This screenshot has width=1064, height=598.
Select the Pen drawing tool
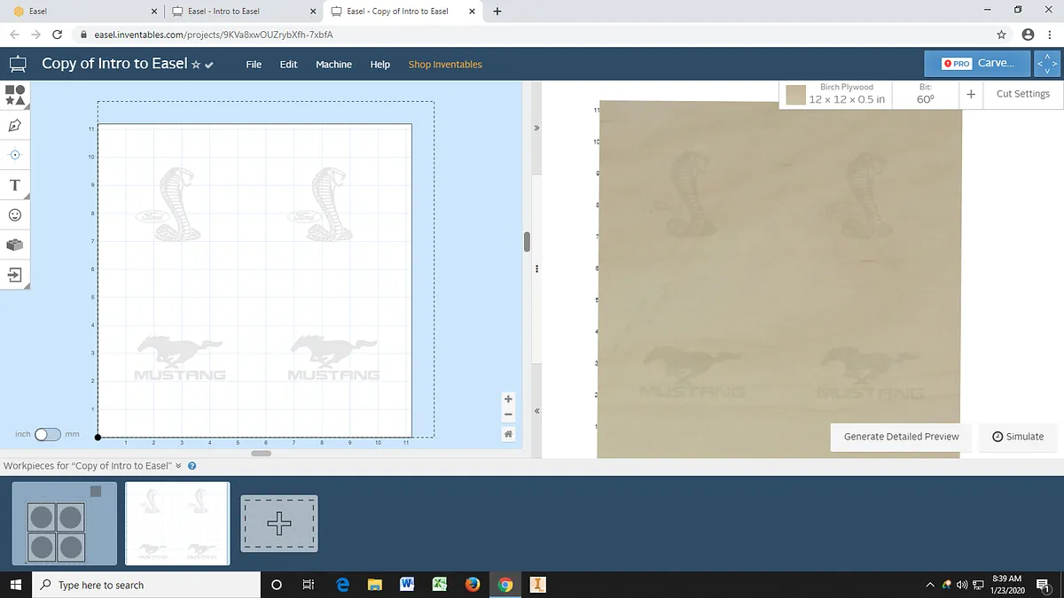[x=15, y=125]
